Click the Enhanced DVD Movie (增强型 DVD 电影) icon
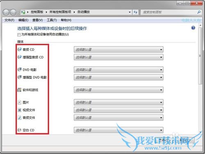 (x=20, y=77)
